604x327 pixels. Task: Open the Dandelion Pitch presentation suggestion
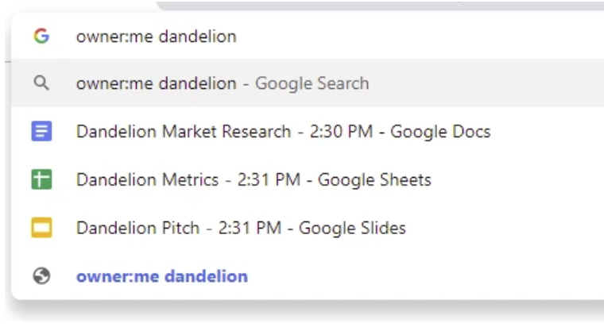click(x=308, y=228)
